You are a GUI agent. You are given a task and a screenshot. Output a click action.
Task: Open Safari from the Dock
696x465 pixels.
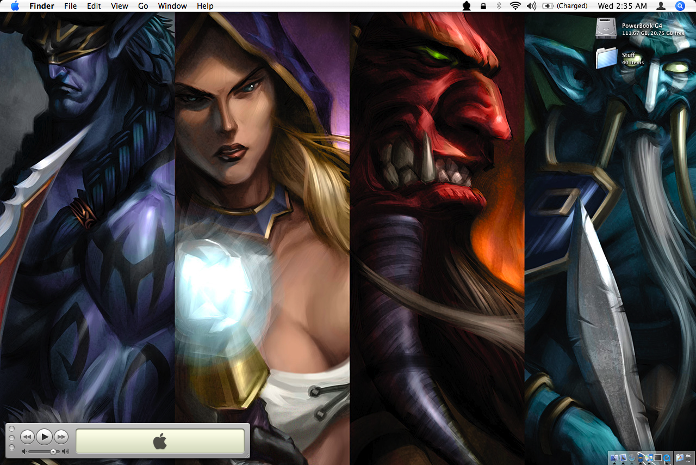point(632,458)
